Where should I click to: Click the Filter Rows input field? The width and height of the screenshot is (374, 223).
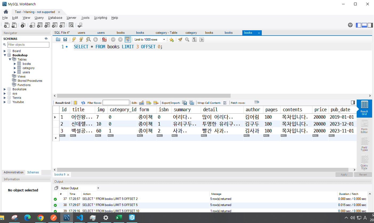point(116,103)
